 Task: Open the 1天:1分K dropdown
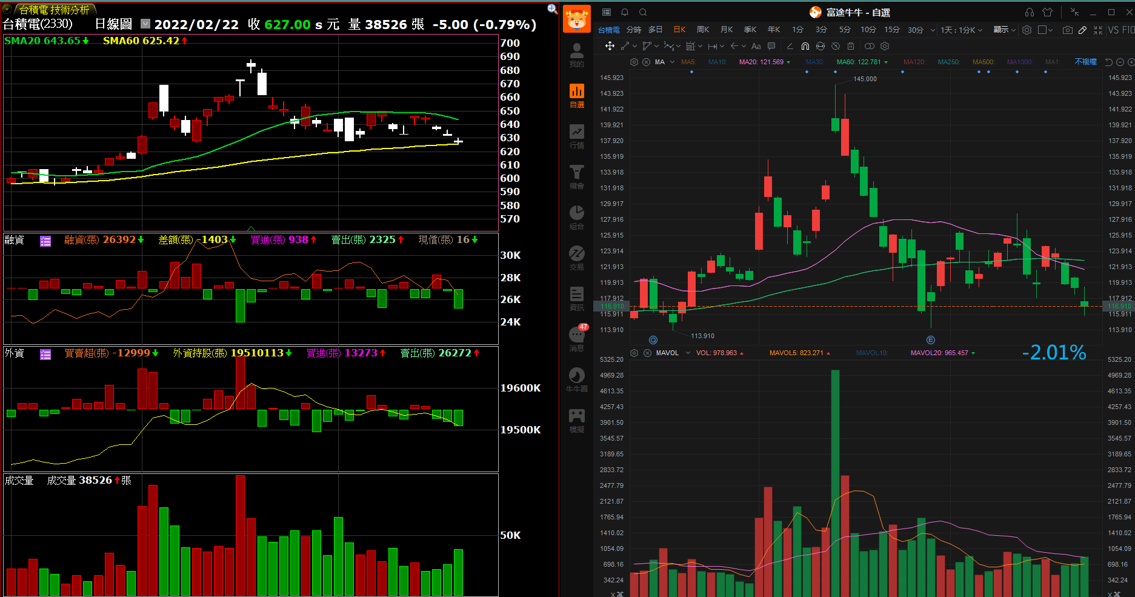(961, 30)
